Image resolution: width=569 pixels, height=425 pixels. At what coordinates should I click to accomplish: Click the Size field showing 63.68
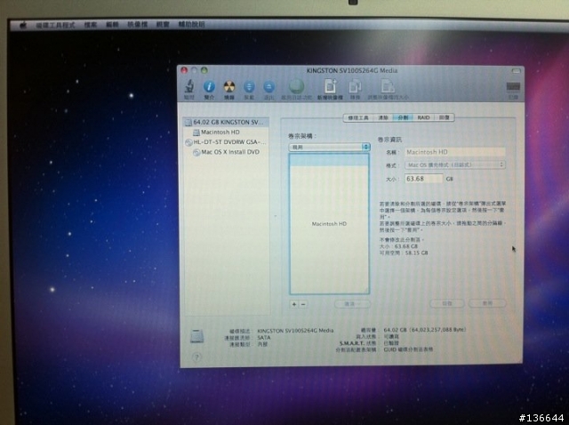pyautogui.click(x=423, y=179)
